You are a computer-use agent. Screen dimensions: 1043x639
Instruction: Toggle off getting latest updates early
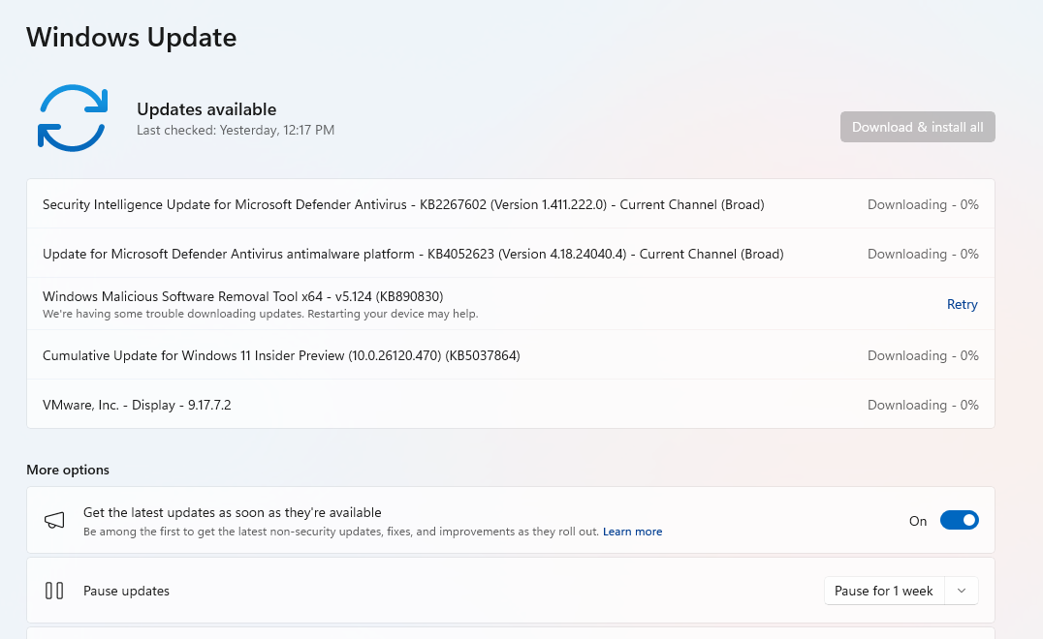click(x=959, y=521)
